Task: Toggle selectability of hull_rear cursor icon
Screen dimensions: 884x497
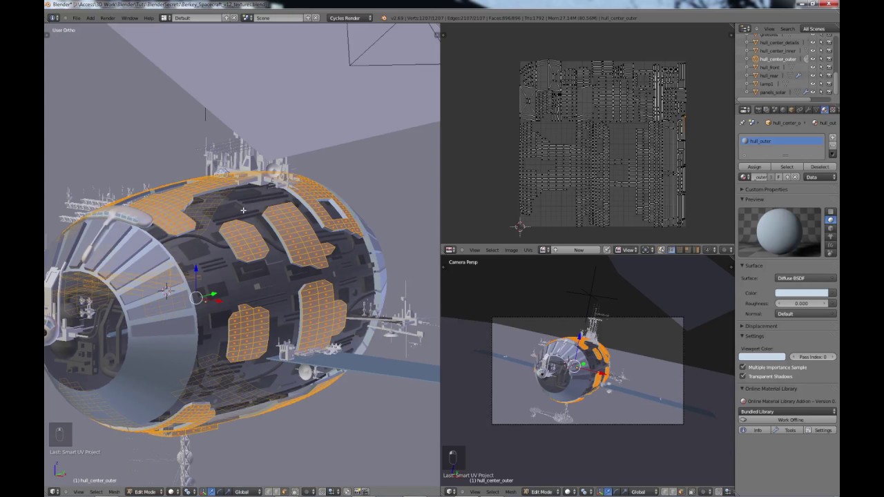Action: (x=821, y=75)
